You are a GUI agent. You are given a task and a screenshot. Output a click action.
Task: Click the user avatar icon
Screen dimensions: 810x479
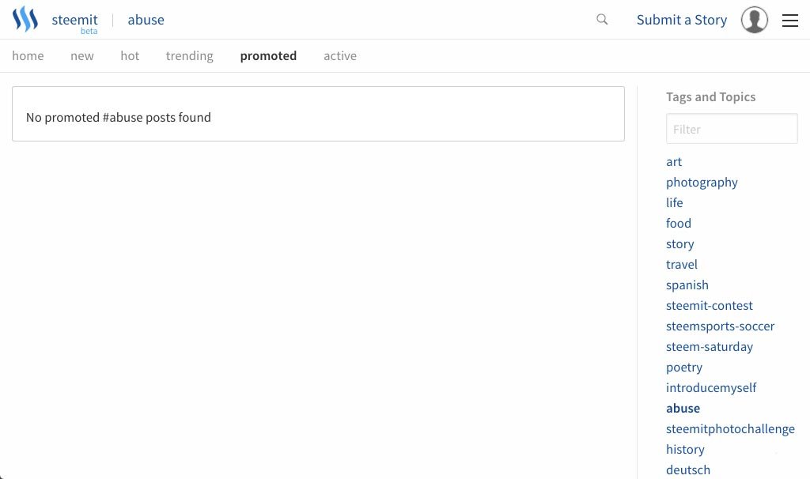tap(754, 21)
